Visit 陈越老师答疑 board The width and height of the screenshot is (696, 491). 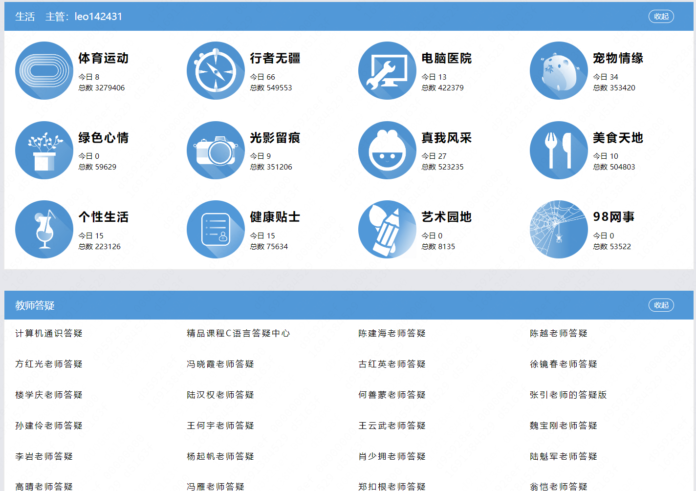[558, 333]
